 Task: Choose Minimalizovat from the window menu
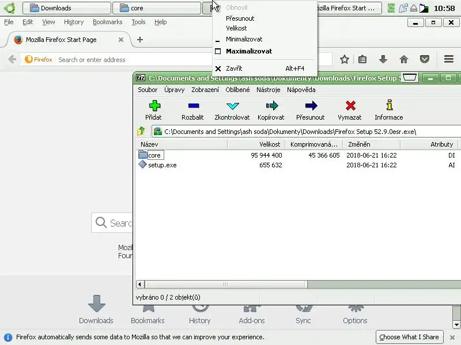click(x=244, y=39)
